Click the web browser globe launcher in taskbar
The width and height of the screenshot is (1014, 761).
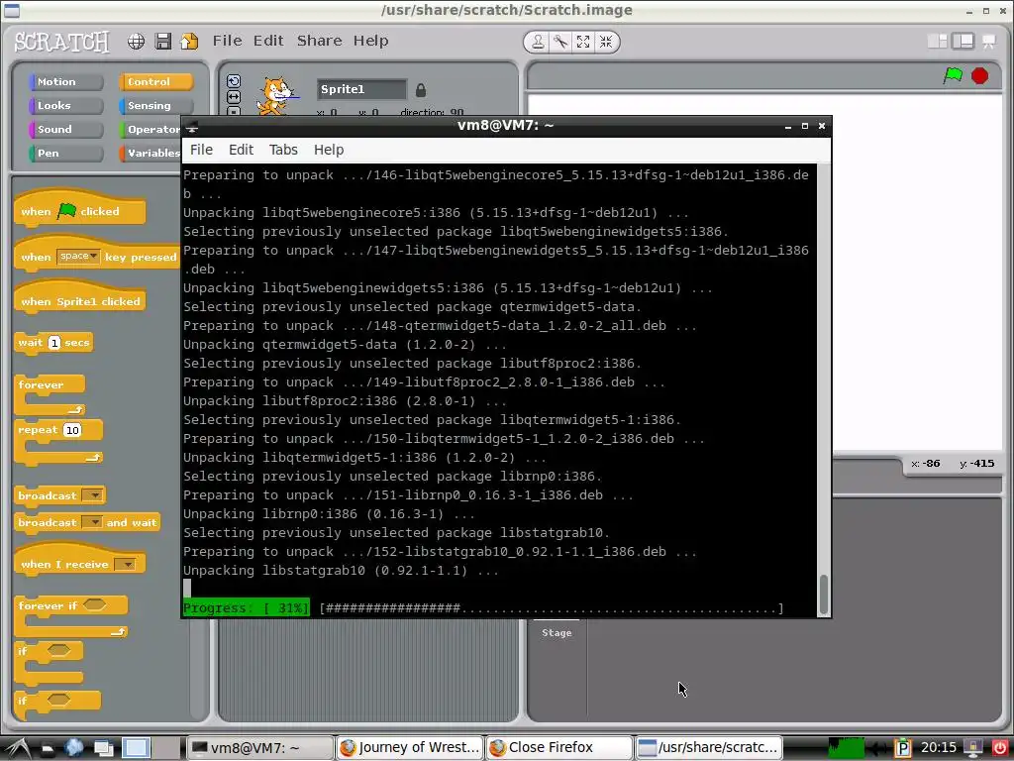click(x=74, y=748)
